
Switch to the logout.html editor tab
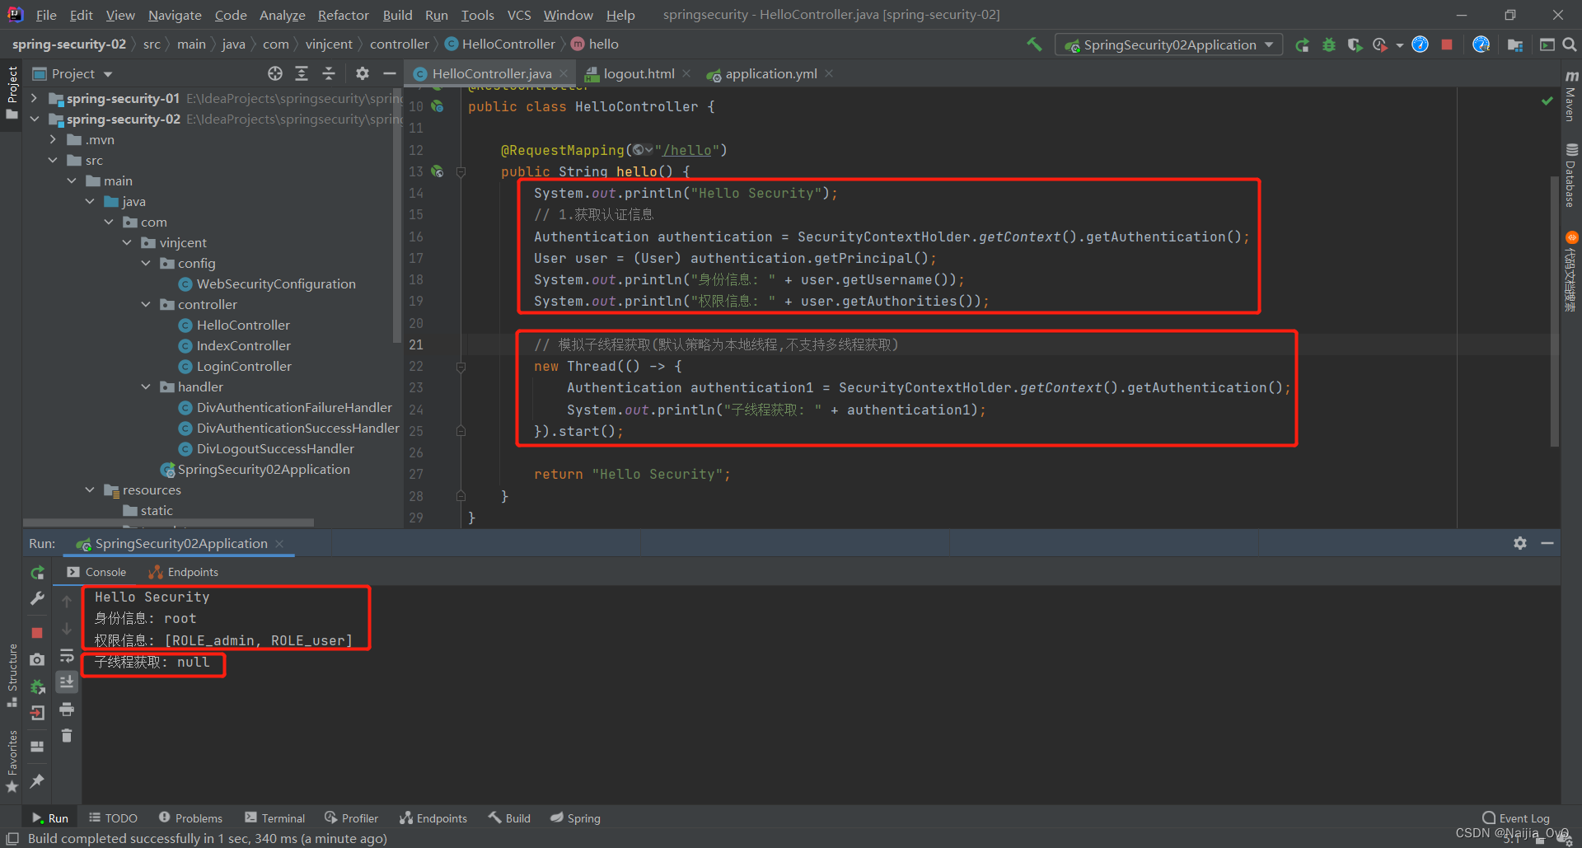click(638, 74)
